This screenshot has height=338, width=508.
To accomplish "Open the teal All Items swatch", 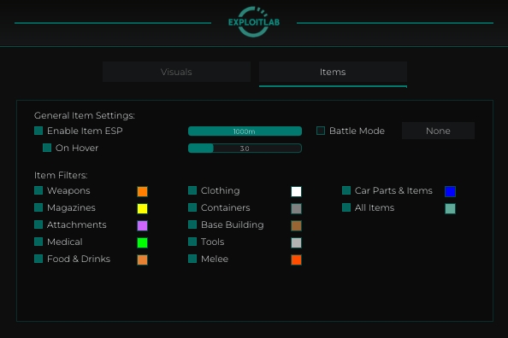I will (450, 208).
